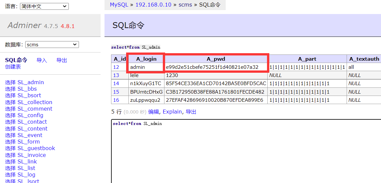
Task: Click the Explain link
Action: [x=172, y=112]
